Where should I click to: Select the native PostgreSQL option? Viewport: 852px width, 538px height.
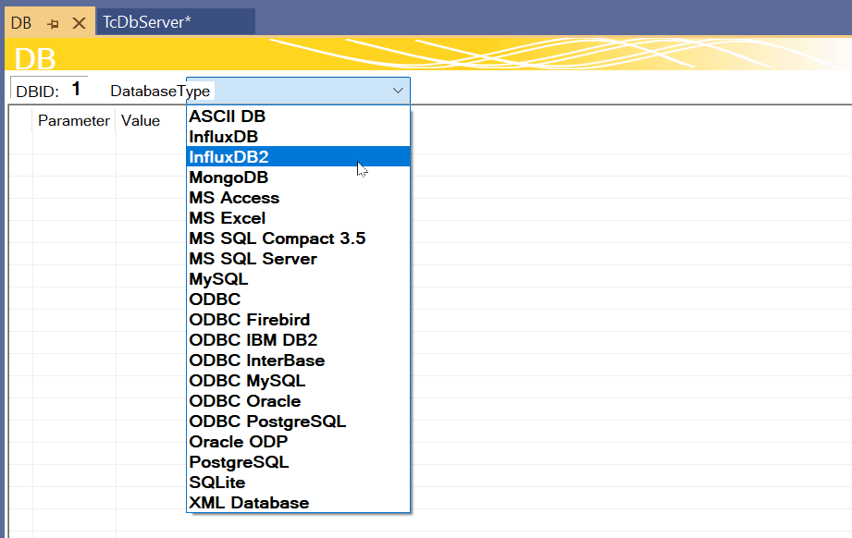point(298,462)
